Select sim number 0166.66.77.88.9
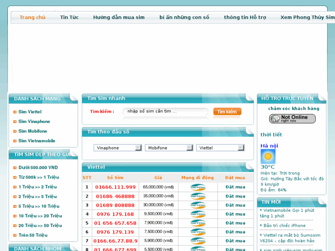 tap(115, 241)
